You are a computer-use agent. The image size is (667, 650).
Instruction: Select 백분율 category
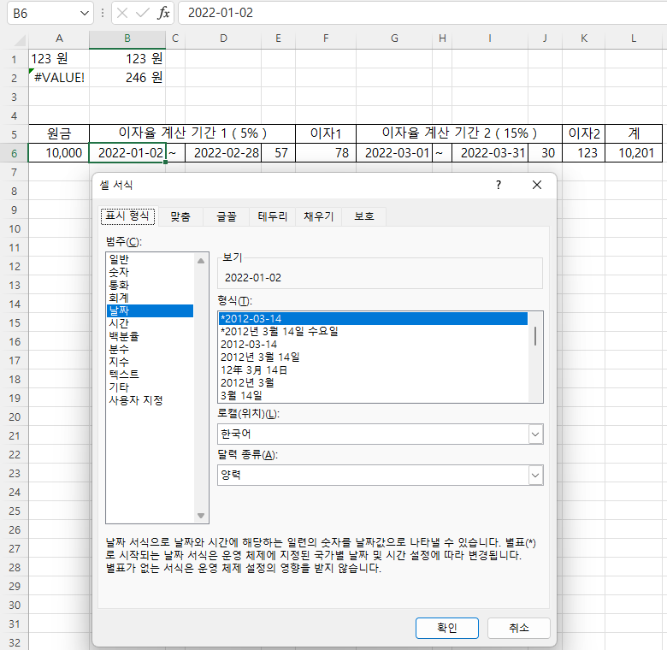151,336
